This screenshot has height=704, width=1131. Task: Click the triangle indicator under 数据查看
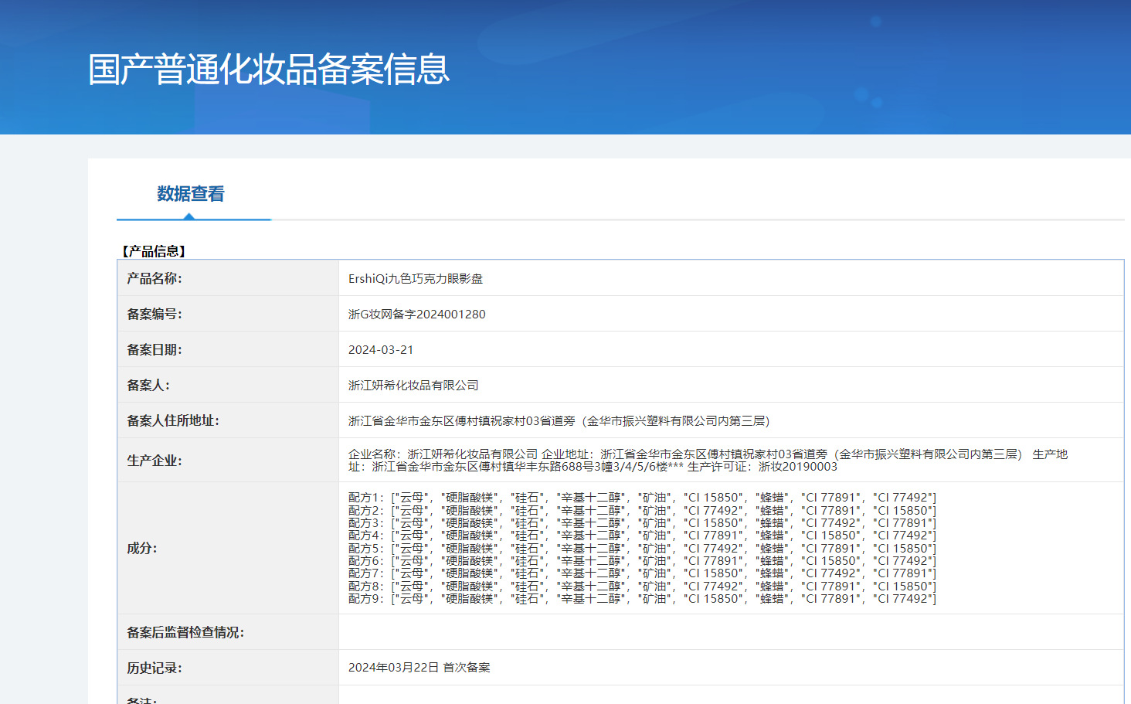[188, 216]
